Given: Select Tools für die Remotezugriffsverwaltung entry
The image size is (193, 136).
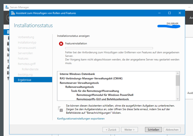Looking at the screenshot, I should tap(95, 91).
